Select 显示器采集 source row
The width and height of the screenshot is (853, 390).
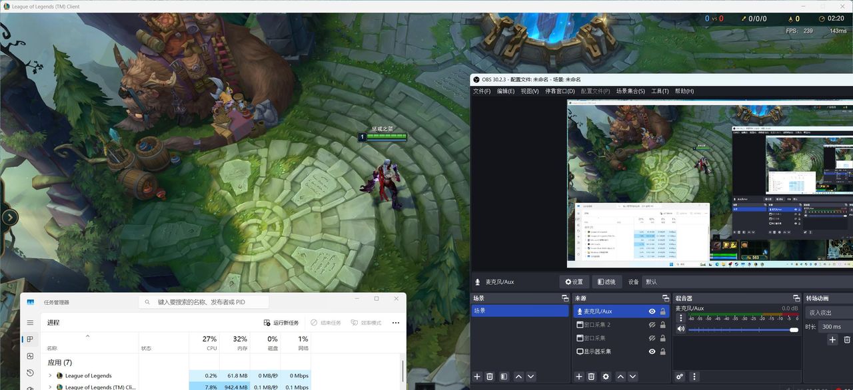[x=620, y=351]
